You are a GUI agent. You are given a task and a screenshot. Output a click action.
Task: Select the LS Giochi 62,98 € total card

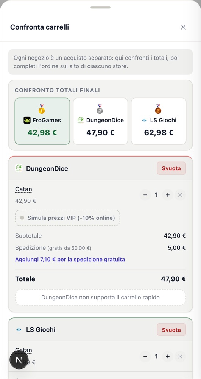(x=159, y=121)
